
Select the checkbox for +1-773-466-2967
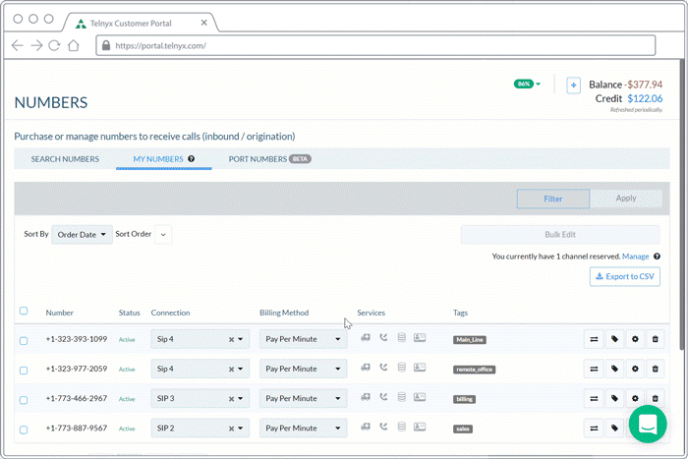pos(24,400)
